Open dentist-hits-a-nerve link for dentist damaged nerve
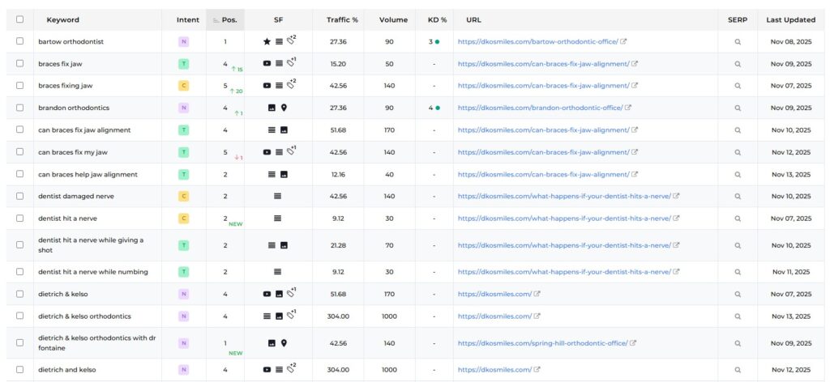 click(x=564, y=196)
